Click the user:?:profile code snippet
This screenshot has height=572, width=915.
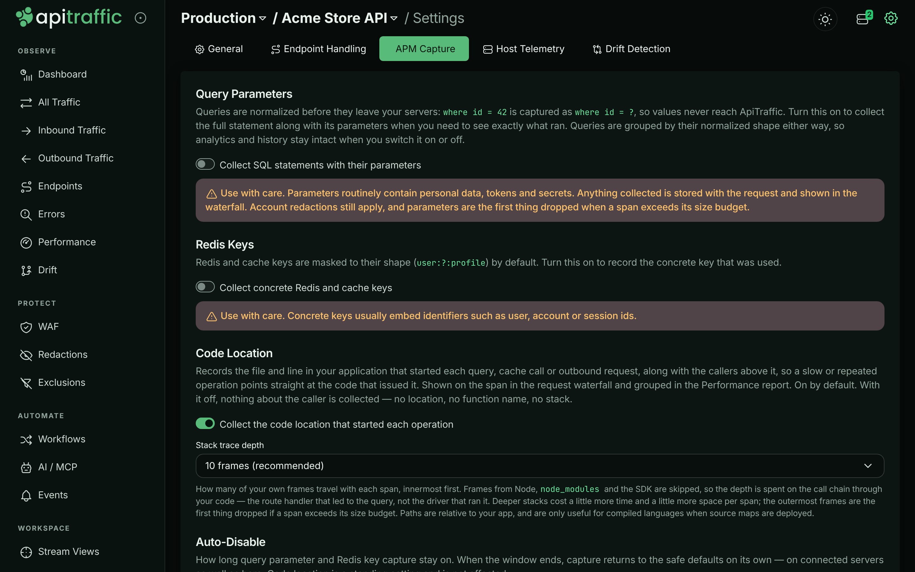pos(451,262)
